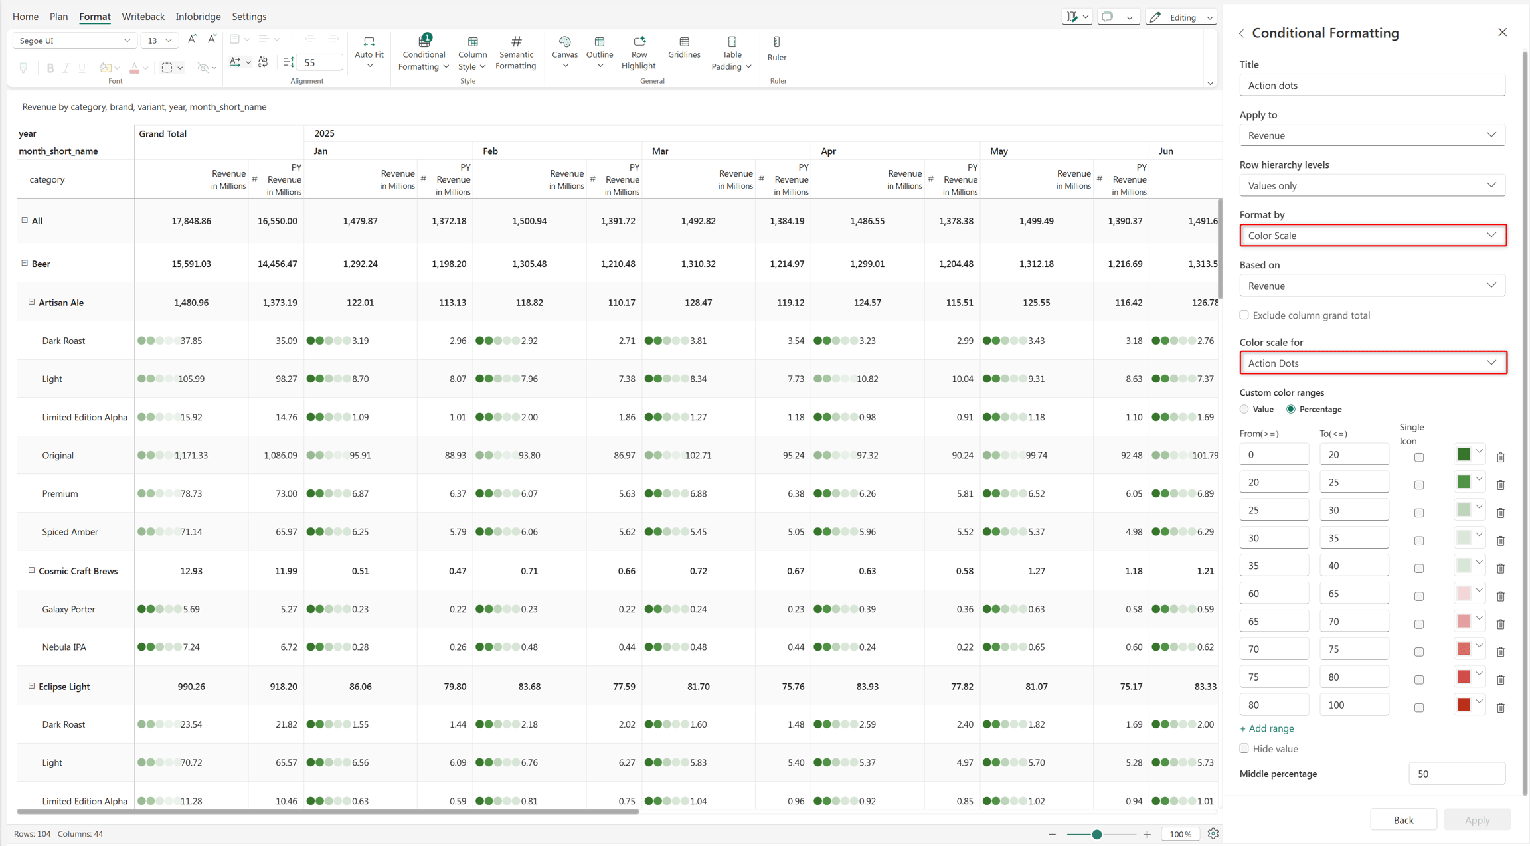Click the Back button

click(x=1403, y=820)
